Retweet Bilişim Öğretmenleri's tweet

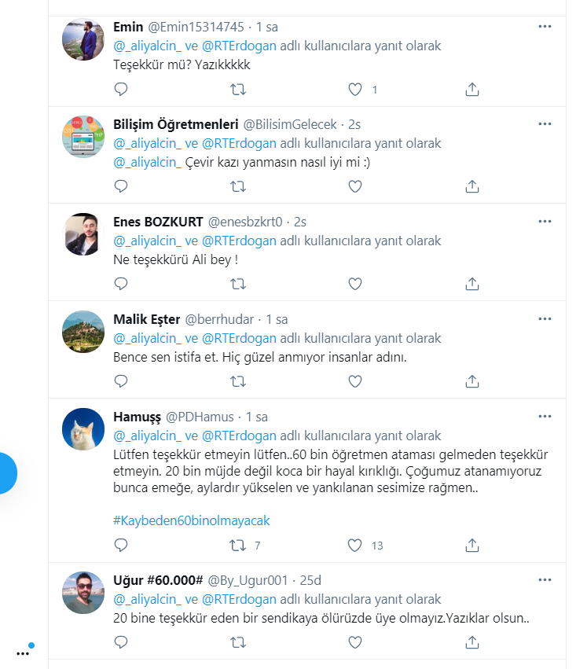(x=237, y=186)
